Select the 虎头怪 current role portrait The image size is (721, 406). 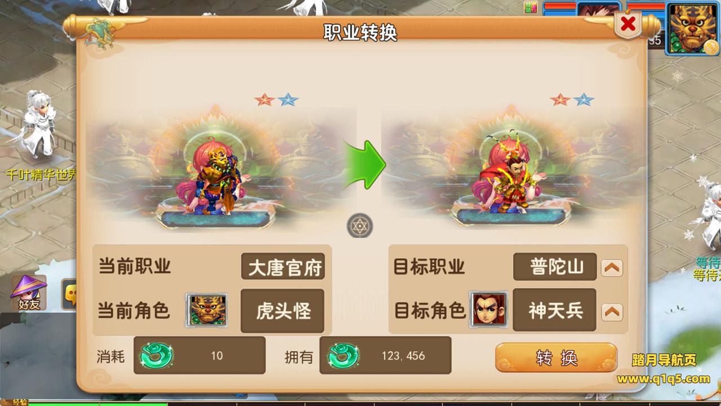click(x=207, y=310)
